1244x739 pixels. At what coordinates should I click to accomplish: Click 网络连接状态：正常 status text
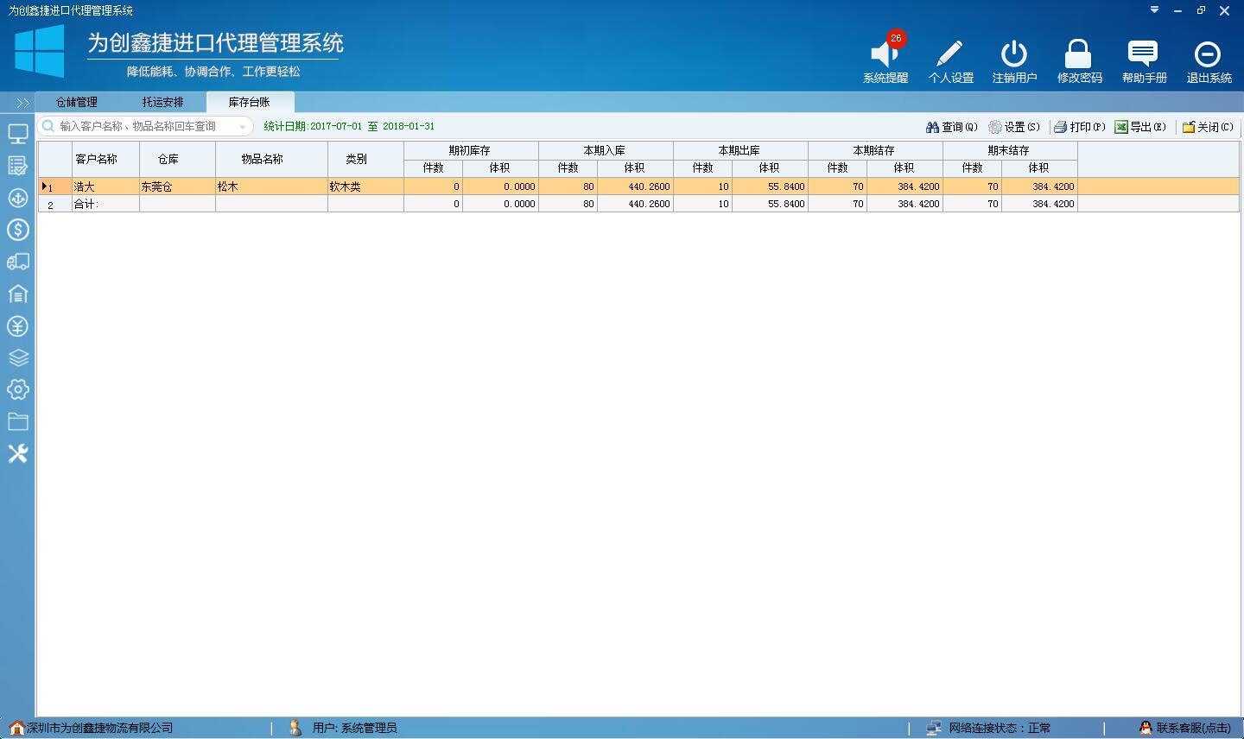click(x=1000, y=729)
